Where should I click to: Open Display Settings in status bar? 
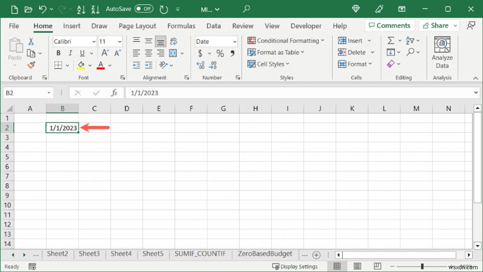click(295, 267)
